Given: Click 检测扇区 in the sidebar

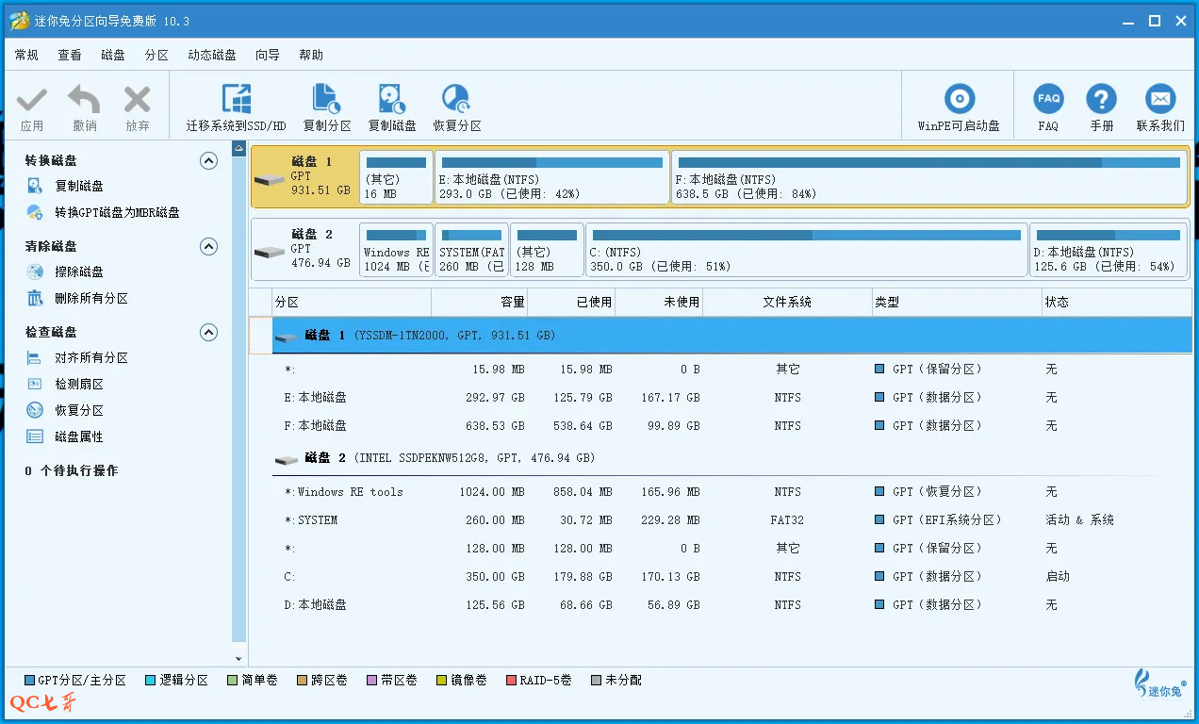Looking at the screenshot, I should coord(79,385).
